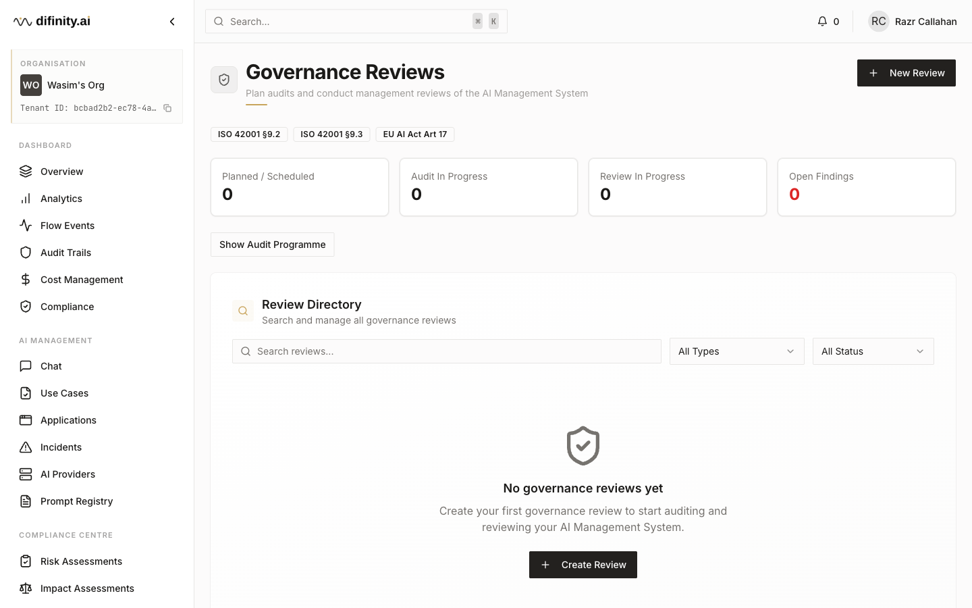Click the 'No governance reviews yet' text

click(583, 488)
